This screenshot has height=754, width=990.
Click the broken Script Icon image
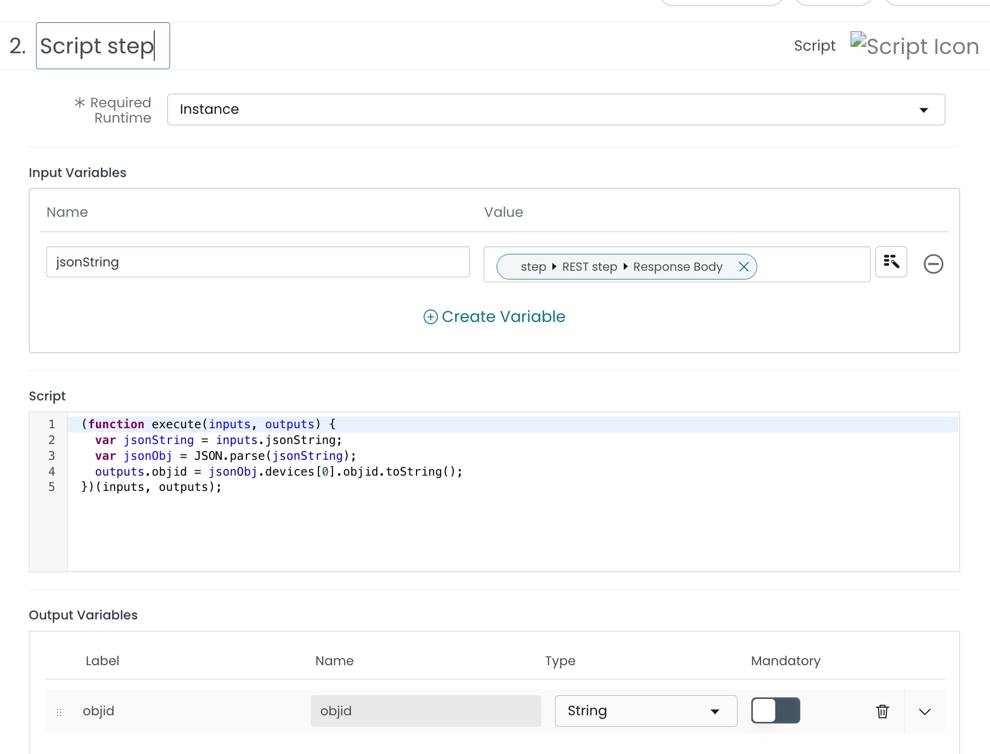click(914, 46)
